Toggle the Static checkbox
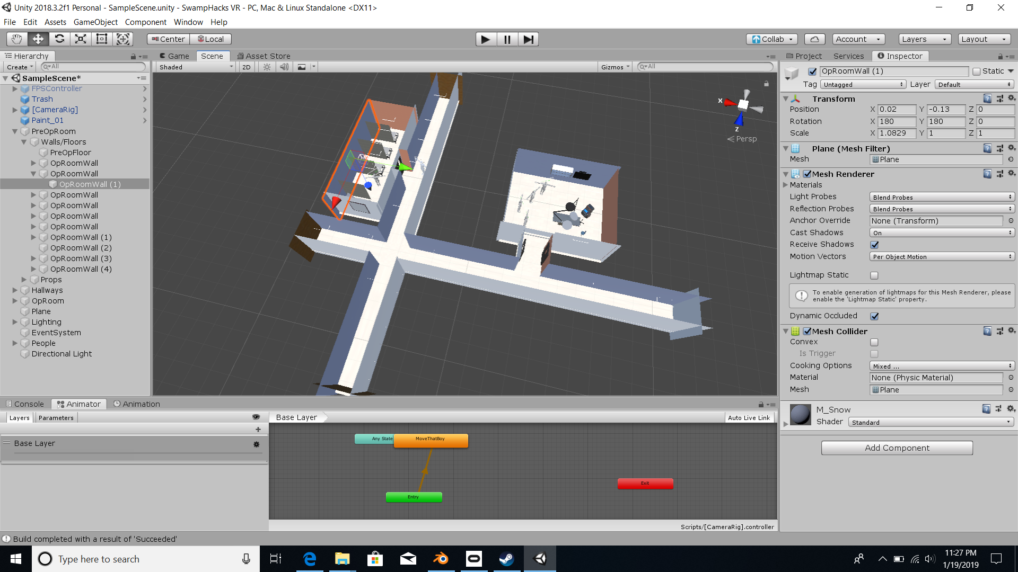The image size is (1018, 572). [x=977, y=71]
